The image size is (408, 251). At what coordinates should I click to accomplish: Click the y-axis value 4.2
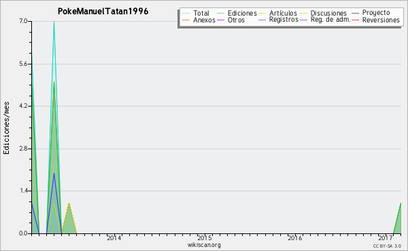coord(23,106)
